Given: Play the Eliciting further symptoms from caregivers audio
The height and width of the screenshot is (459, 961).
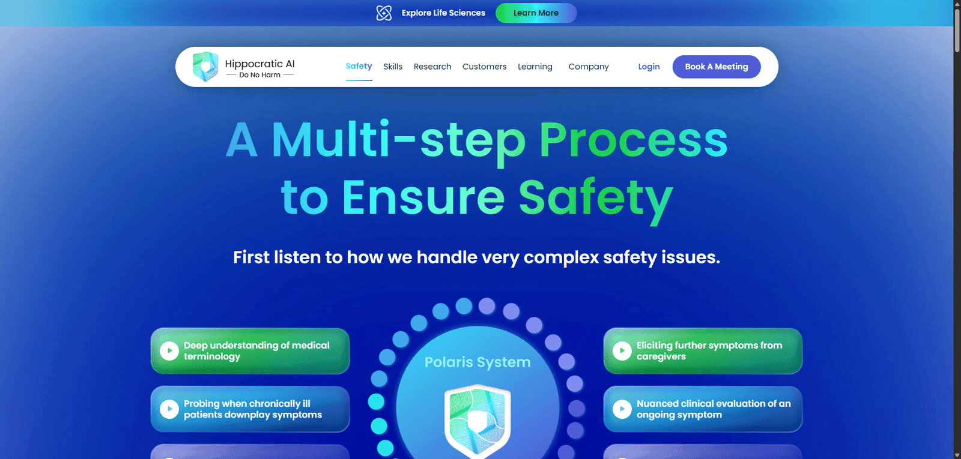Looking at the screenshot, I should coord(622,351).
